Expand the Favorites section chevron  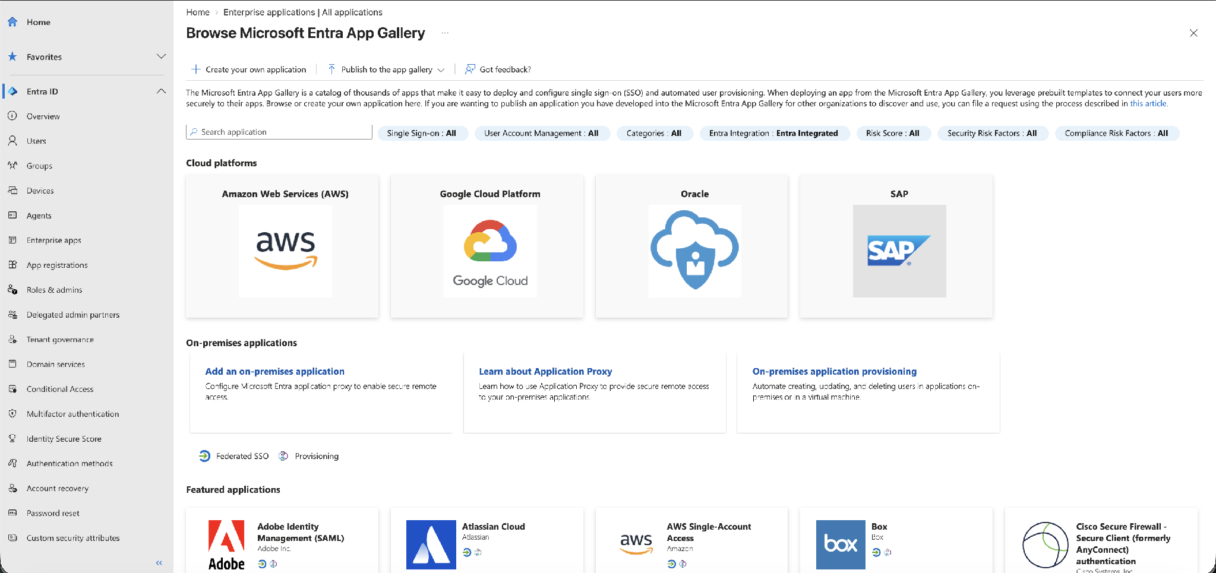161,56
